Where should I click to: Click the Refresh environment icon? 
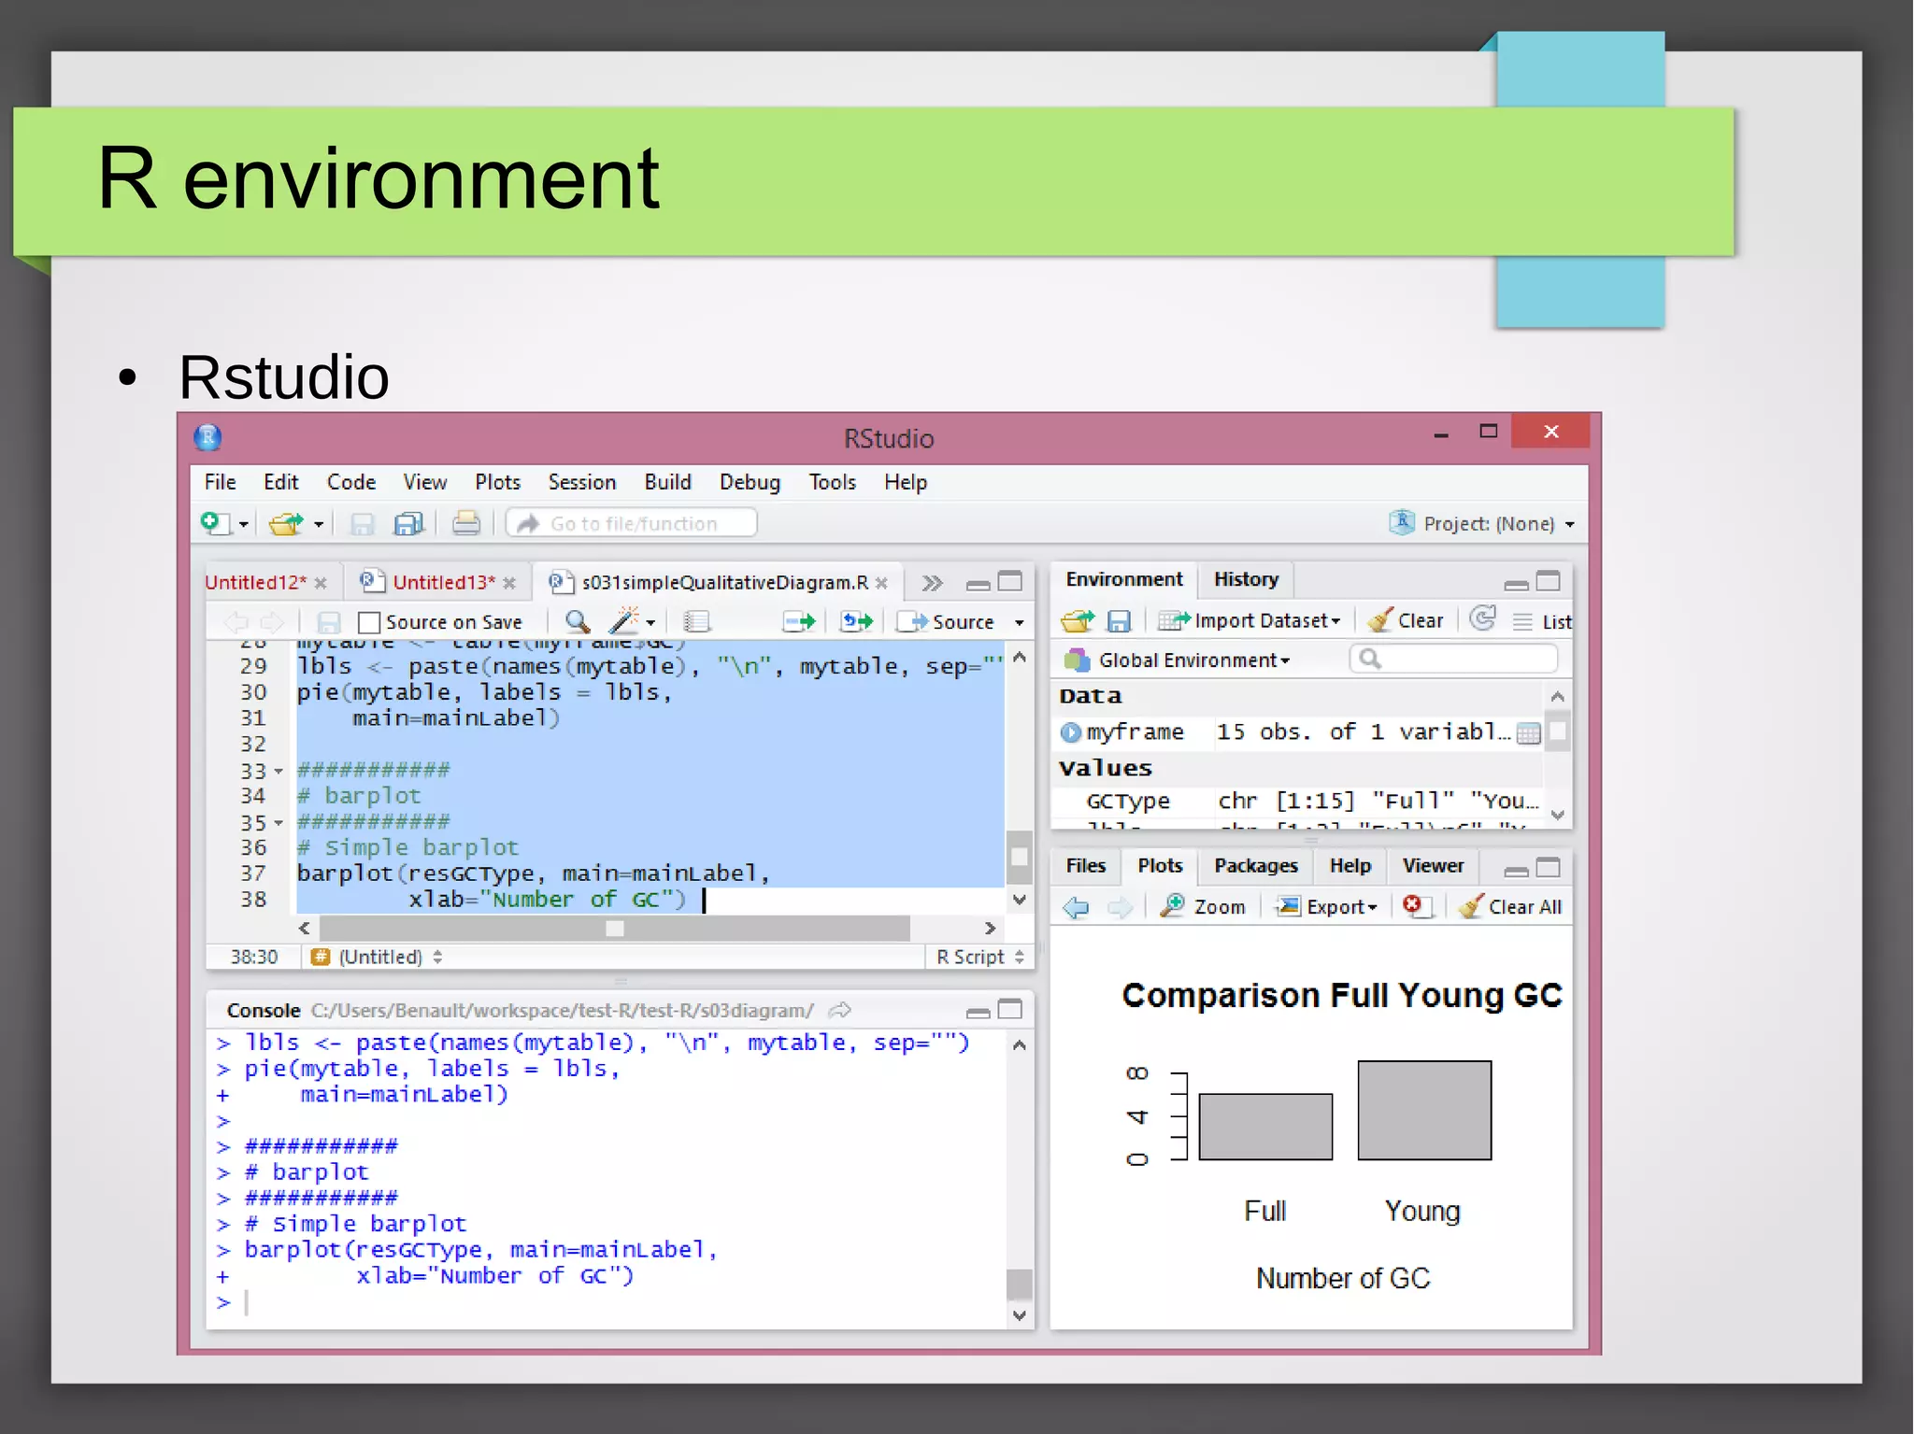click(x=1483, y=618)
